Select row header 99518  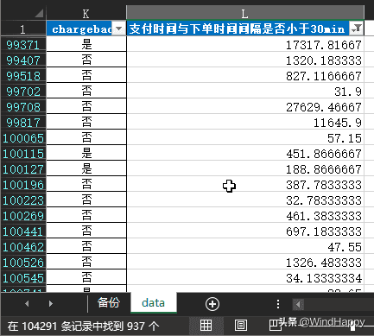(23, 76)
